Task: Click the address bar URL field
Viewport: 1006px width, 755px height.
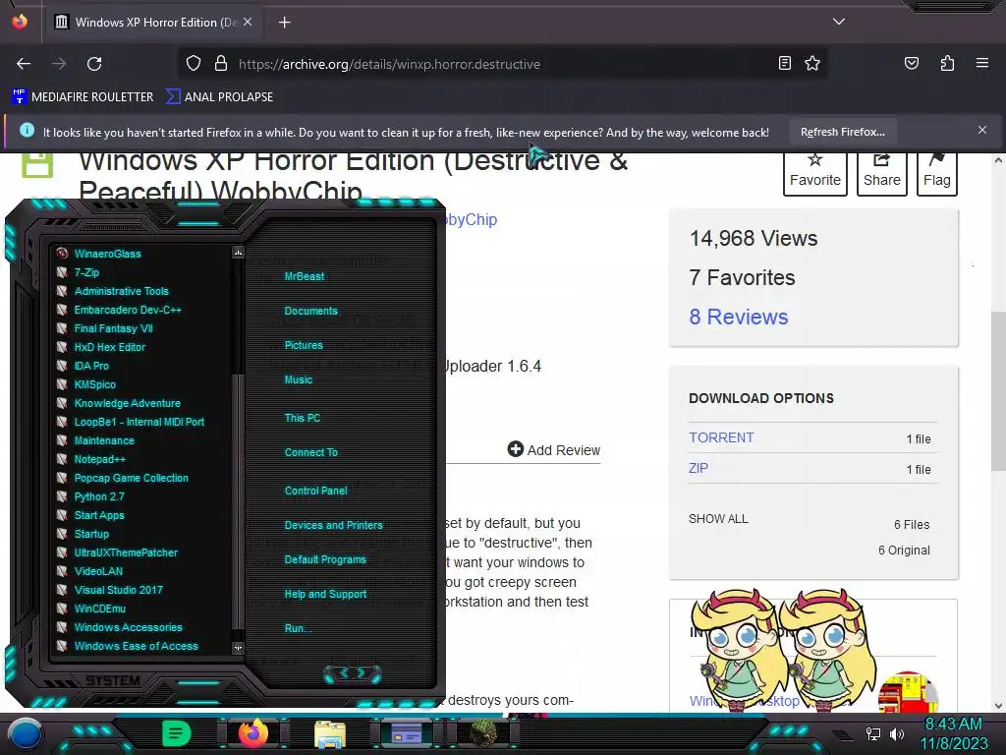Action: (500, 64)
